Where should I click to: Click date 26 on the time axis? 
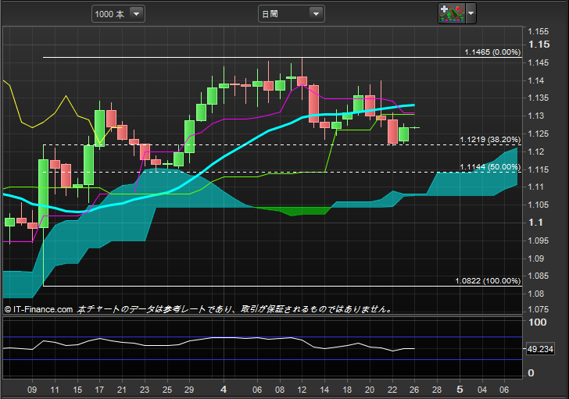(x=414, y=390)
